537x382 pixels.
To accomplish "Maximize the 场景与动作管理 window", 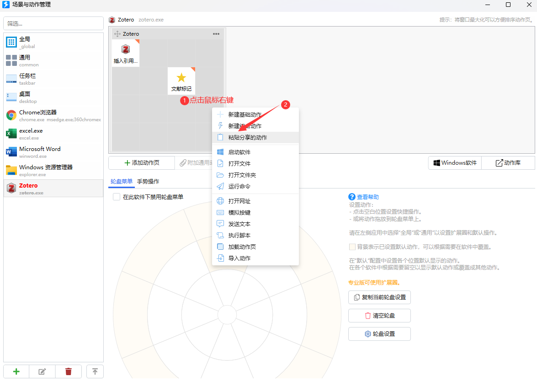I will (508, 5).
